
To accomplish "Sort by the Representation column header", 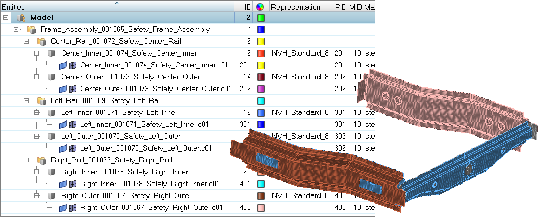I will pyautogui.click(x=301, y=7).
